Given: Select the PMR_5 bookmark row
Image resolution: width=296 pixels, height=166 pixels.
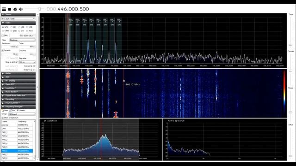Looking at the screenshot, I should [17, 147].
